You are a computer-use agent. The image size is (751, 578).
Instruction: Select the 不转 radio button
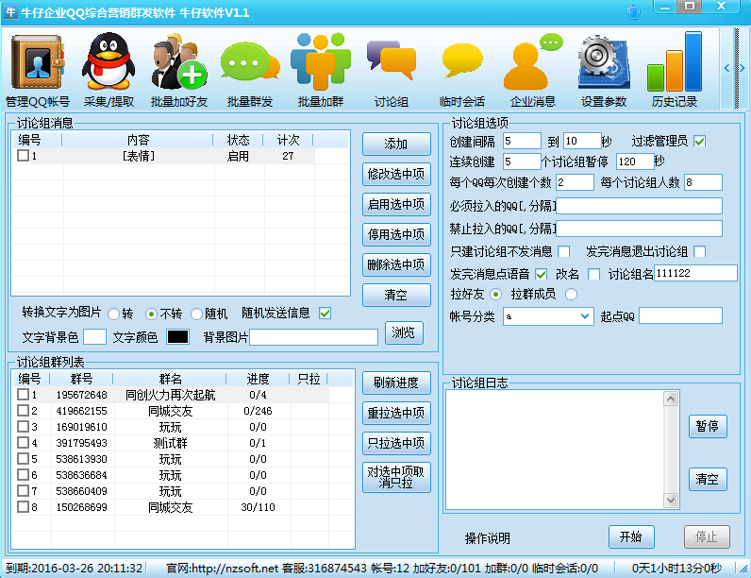point(151,314)
